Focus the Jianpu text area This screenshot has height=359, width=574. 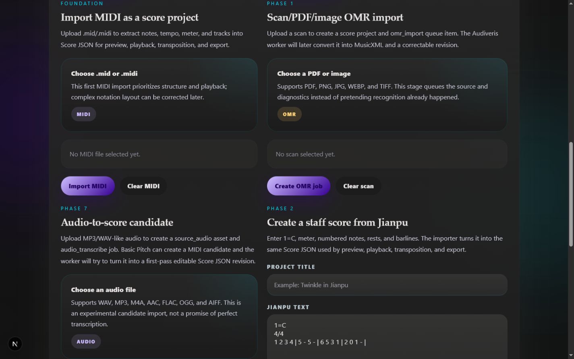pyautogui.click(x=387, y=337)
